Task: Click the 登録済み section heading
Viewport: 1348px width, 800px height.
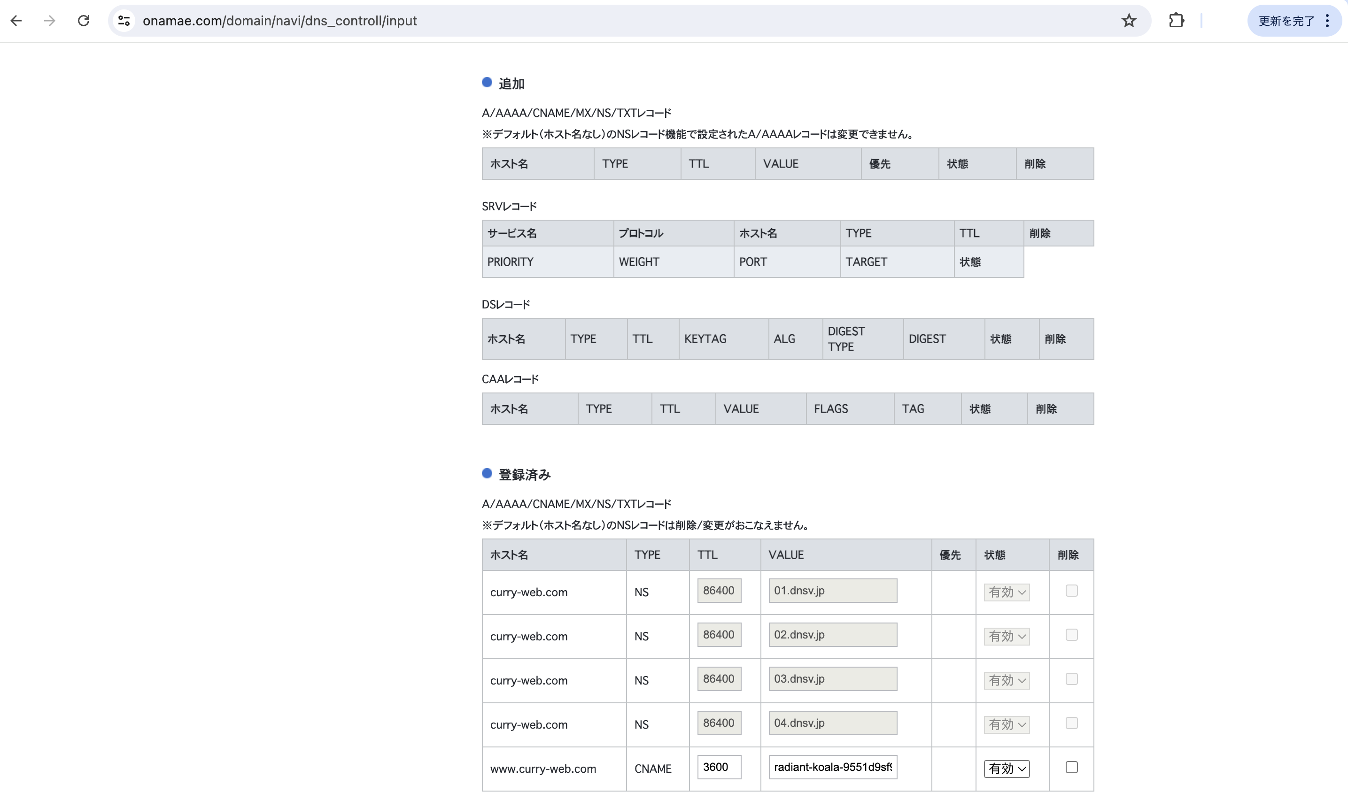Action: [524, 474]
